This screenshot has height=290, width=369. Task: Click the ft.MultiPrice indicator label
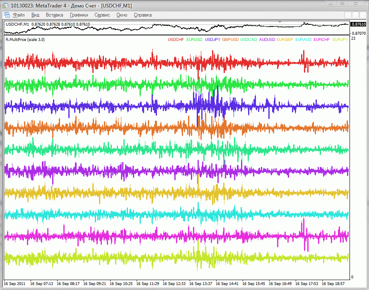point(25,40)
